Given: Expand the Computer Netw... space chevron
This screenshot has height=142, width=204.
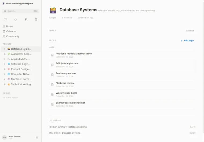Looking at the screenshot, I should coord(4,74).
